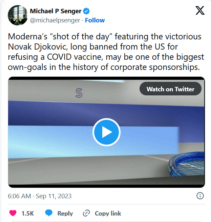Open the @michaelpsenger handle link

point(55,20)
